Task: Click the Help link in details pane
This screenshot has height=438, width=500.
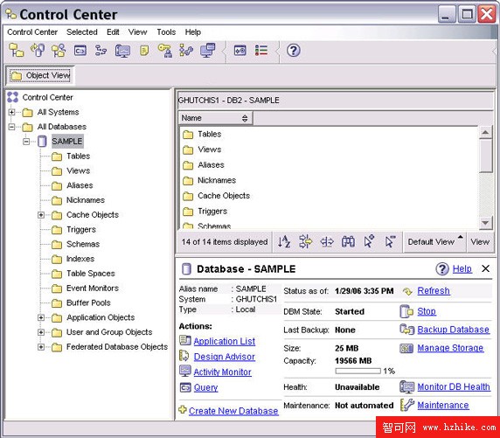Action: point(462,268)
